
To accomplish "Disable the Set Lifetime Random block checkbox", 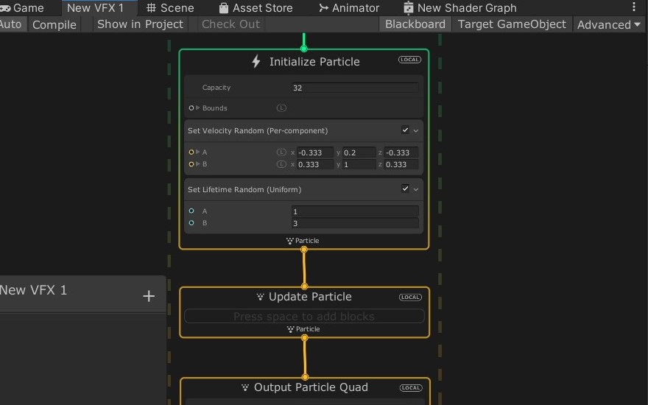I will (405, 189).
